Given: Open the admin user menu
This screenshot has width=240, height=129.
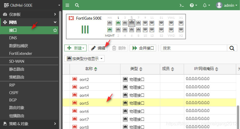Looking at the screenshot, I should (x=227, y=5).
